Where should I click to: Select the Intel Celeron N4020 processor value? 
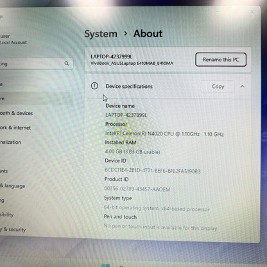(x=164, y=134)
